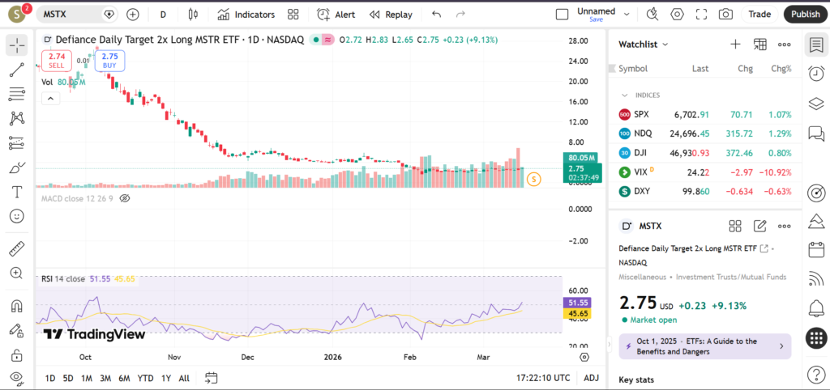
Task: Select the Text tool in left toolbar
Action: (x=16, y=192)
